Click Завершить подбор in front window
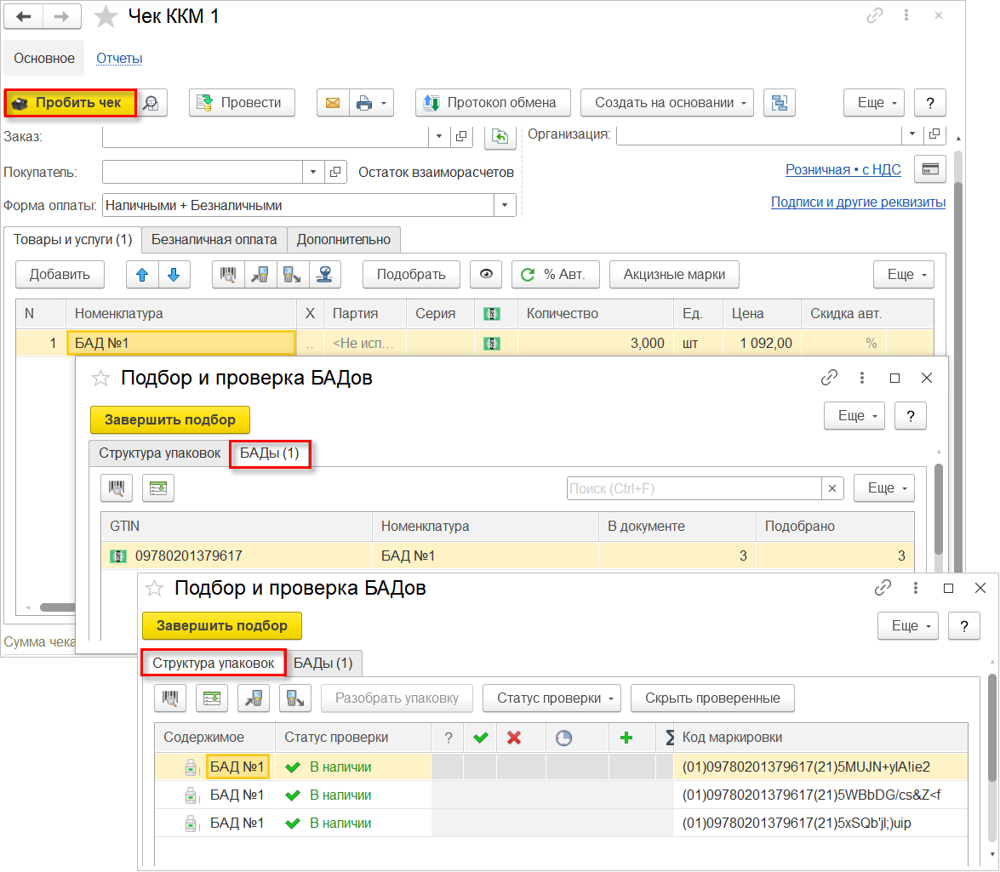1000x872 pixels. point(222,626)
